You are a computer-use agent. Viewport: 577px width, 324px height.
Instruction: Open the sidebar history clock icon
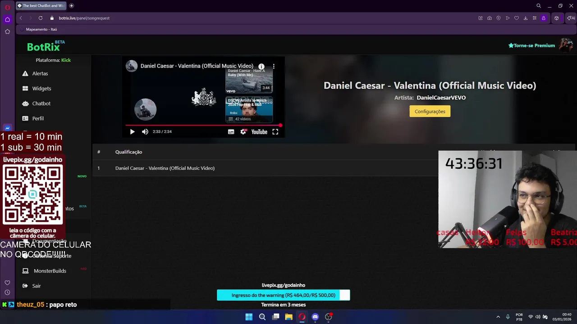7,292
